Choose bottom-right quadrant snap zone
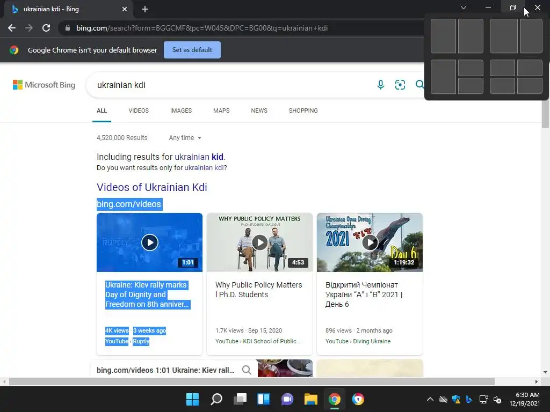Viewport: 550px width, 412px height. (530, 86)
